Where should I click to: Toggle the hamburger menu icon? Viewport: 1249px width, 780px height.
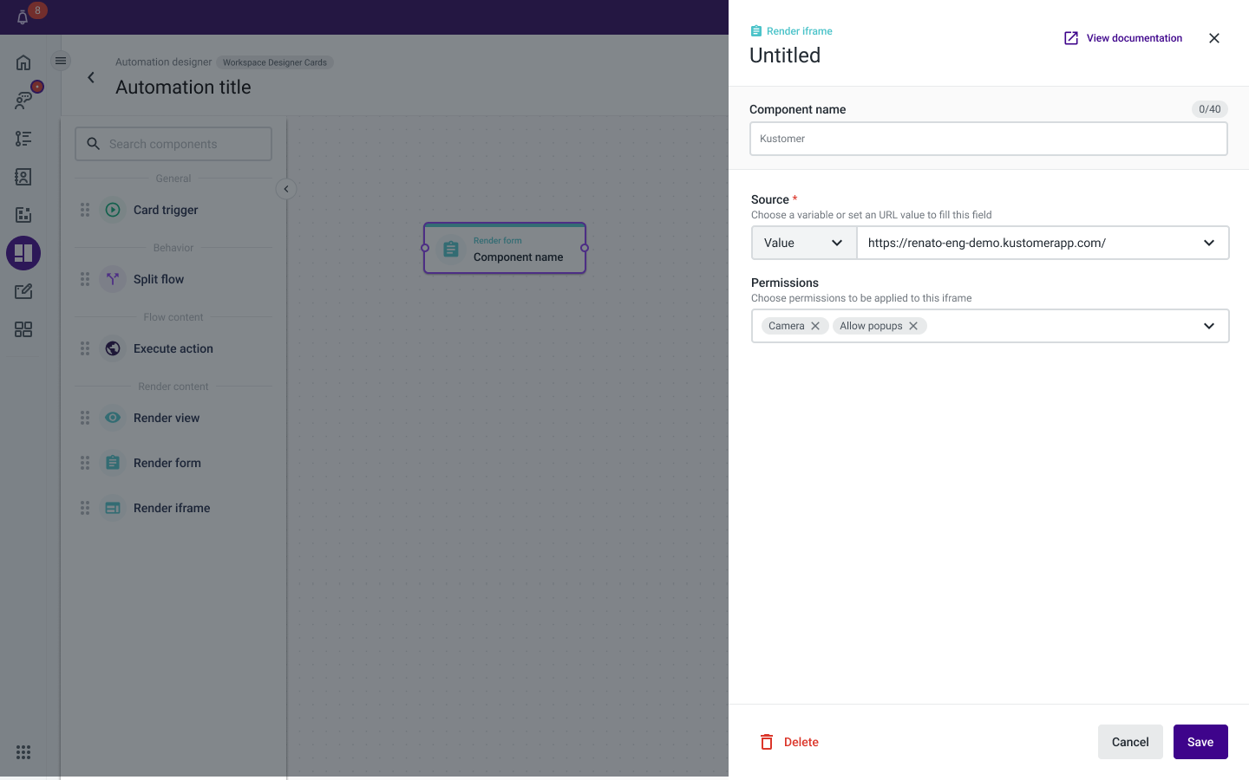[x=61, y=61]
